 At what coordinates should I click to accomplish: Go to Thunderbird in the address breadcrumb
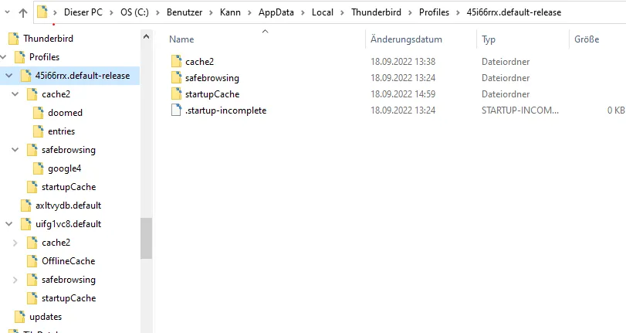pos(376,12)
